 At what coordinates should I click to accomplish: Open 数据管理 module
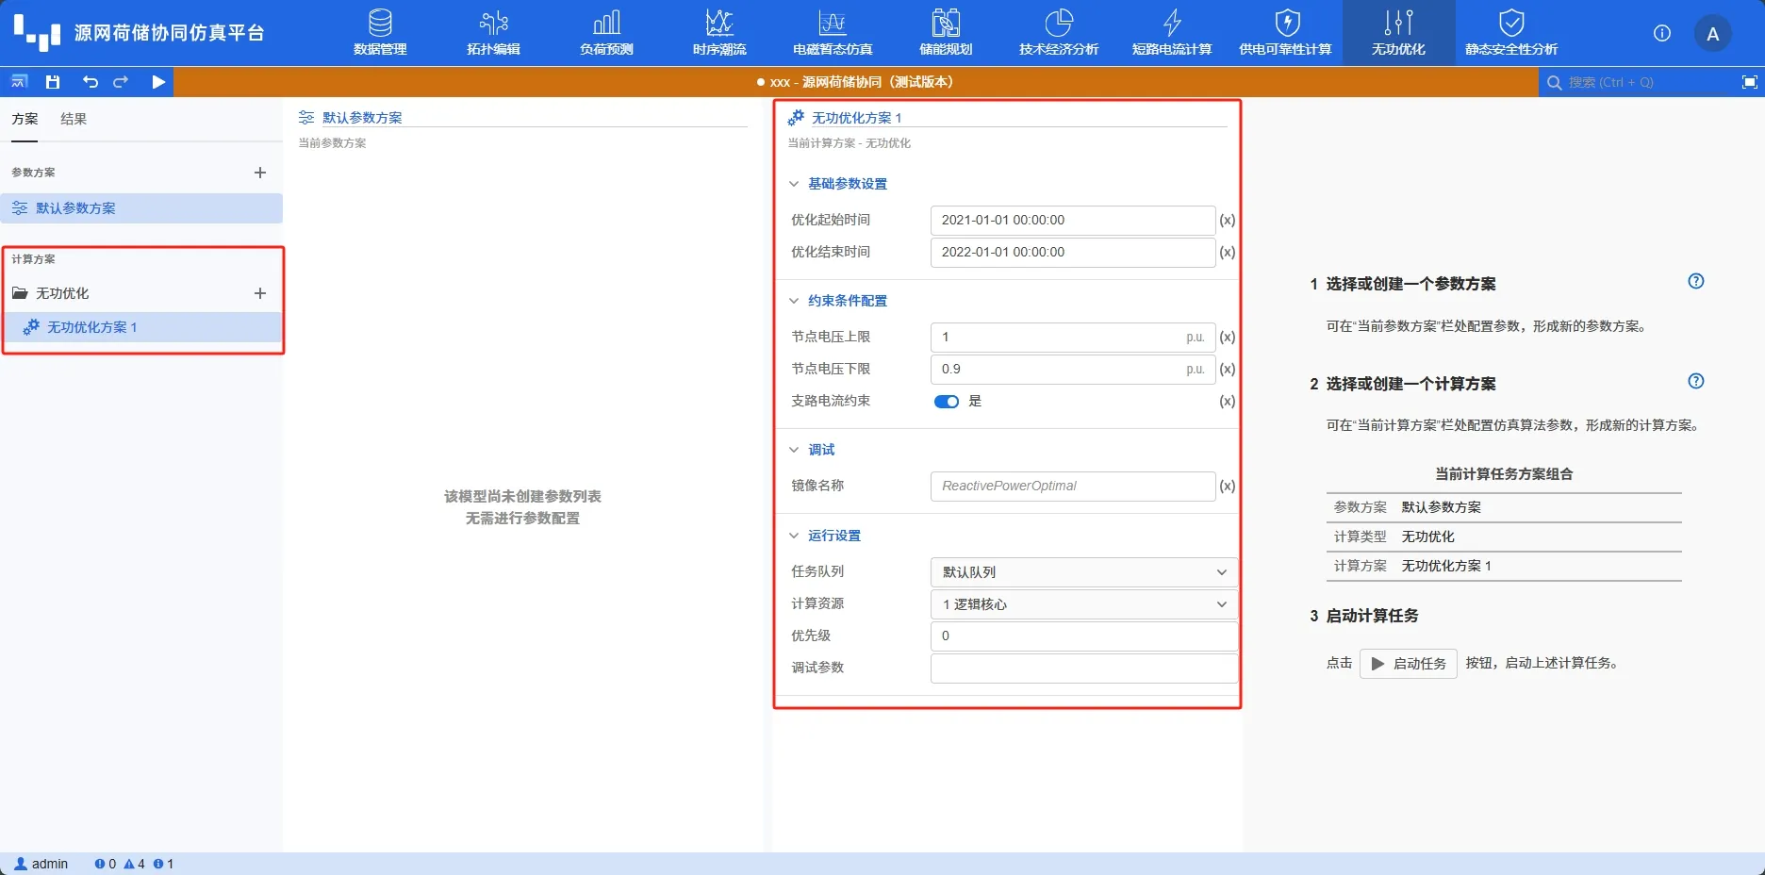[x=380, y=33]
